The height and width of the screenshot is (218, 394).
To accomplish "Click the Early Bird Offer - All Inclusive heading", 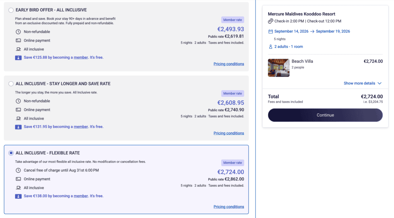I will tap(51, 10).
